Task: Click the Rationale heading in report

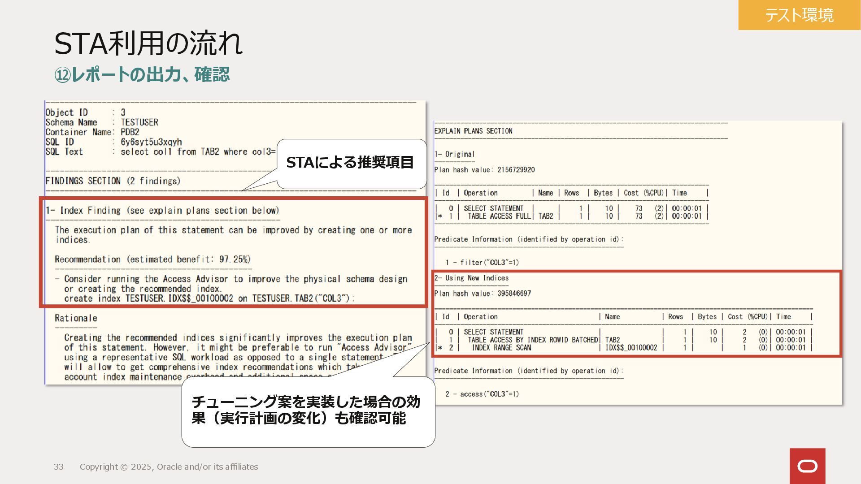Action: [76, 318]
